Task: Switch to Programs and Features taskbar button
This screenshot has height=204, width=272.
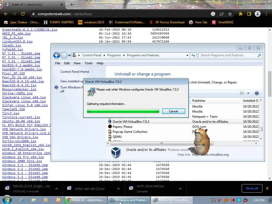Action: [129, 200]
